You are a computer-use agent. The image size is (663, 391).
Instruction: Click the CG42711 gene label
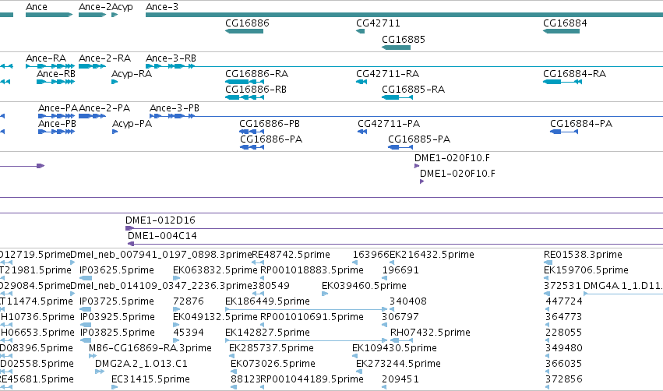point(378,23)
